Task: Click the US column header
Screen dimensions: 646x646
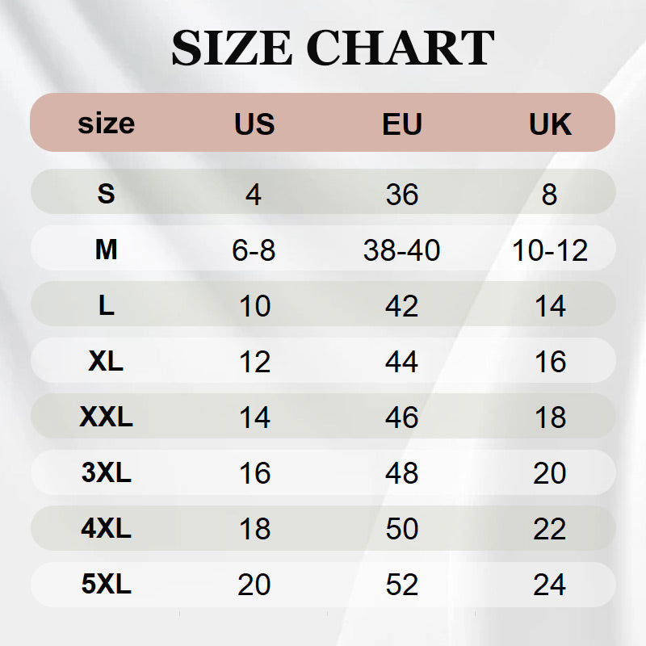Action: point(254,124)
